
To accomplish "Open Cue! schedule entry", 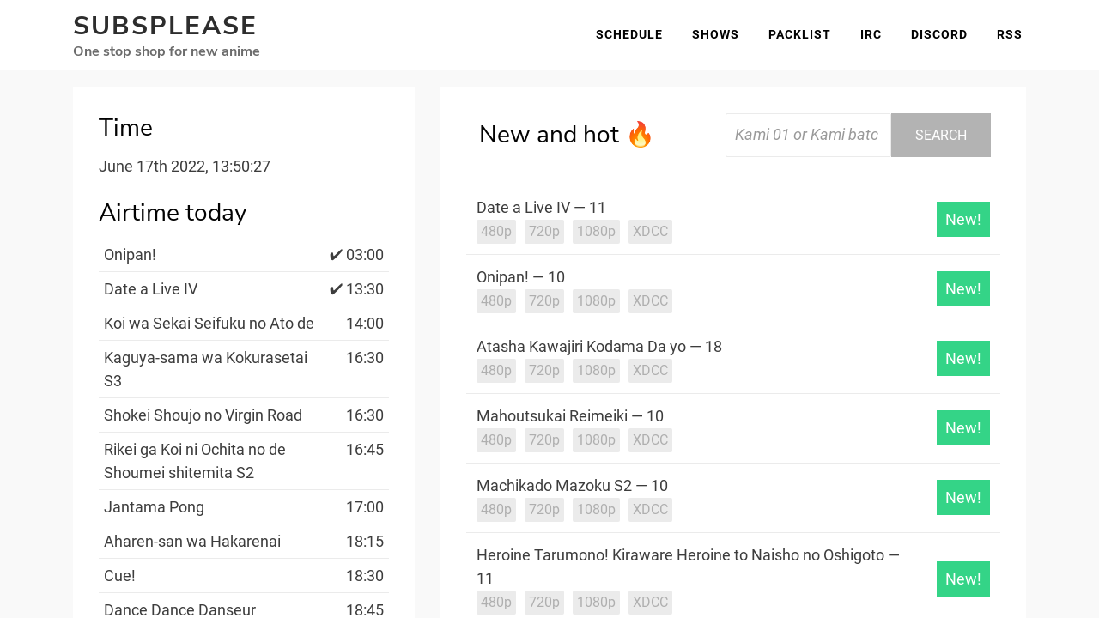I will (119, 576).
